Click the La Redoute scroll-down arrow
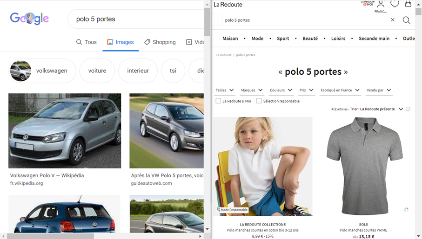This screenshot has height=239, width=422. click(x=418, y=236)
